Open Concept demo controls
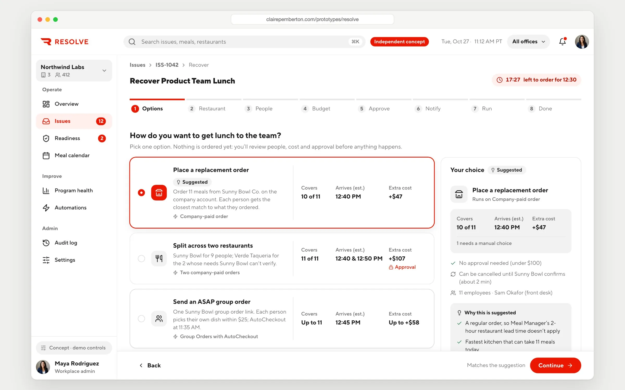 click(74, 348)
